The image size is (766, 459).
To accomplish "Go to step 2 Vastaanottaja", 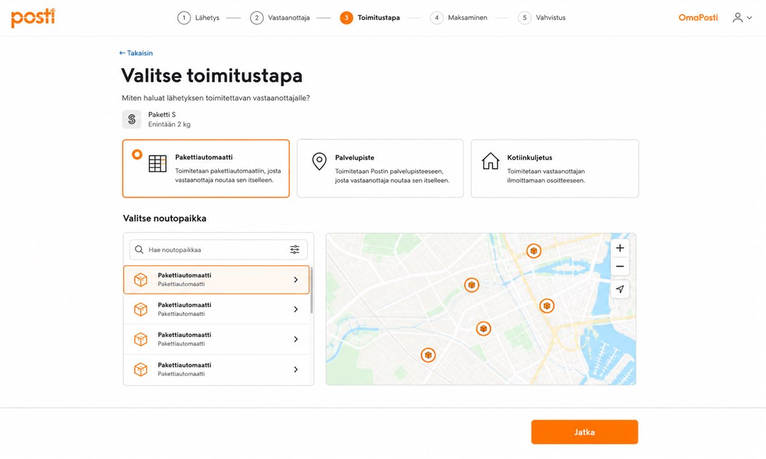I will [x=280, y=18].
